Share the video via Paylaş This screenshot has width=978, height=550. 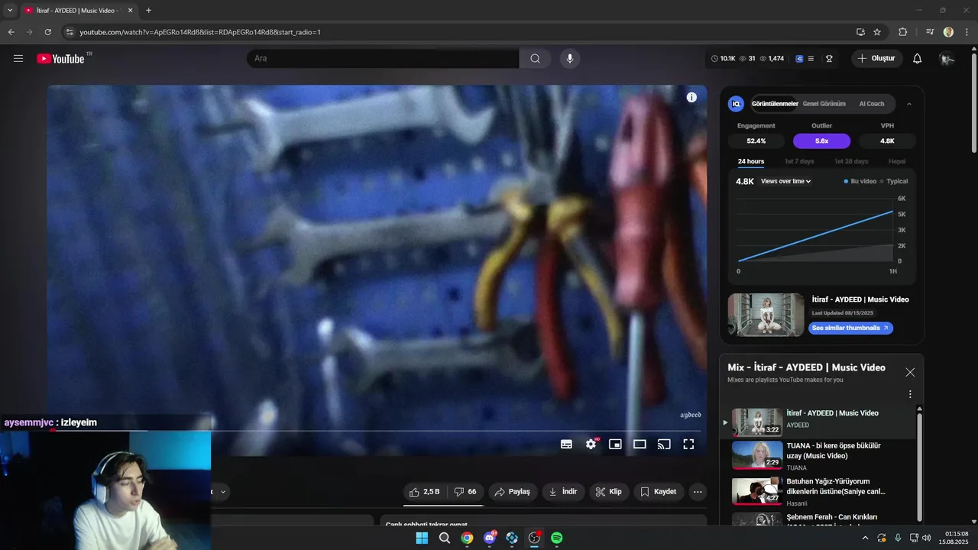click(513, 492)
